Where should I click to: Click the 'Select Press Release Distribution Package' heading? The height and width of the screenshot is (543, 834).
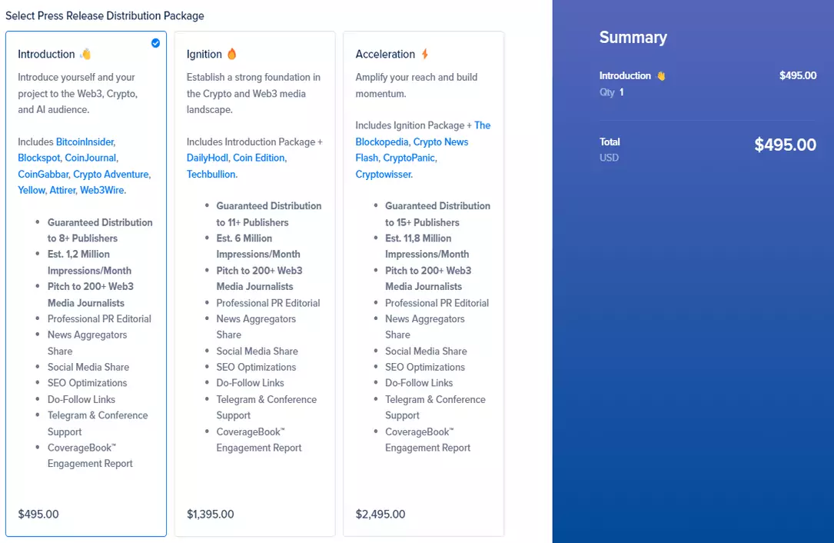pyautogui.click(x=105, y=16)
